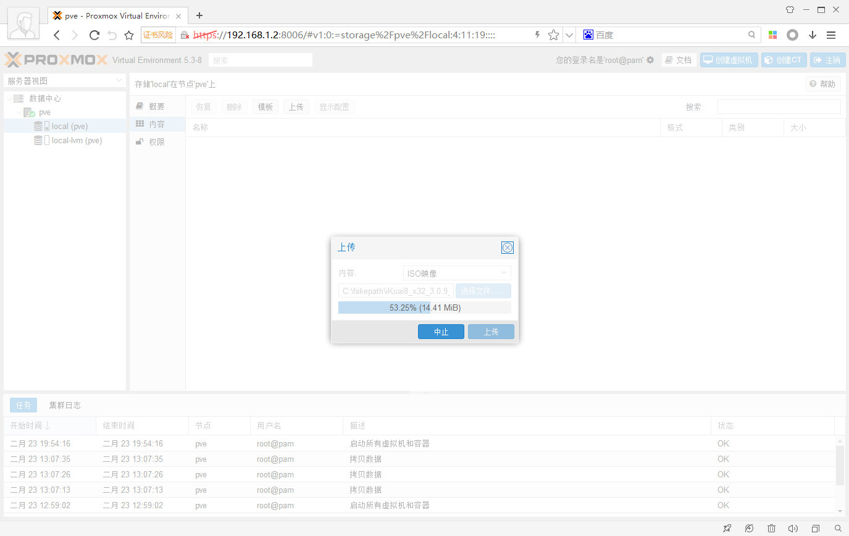Open the downloads arrow icon
This screenshot has width=849, height=536.
click(x=813, y=35)
